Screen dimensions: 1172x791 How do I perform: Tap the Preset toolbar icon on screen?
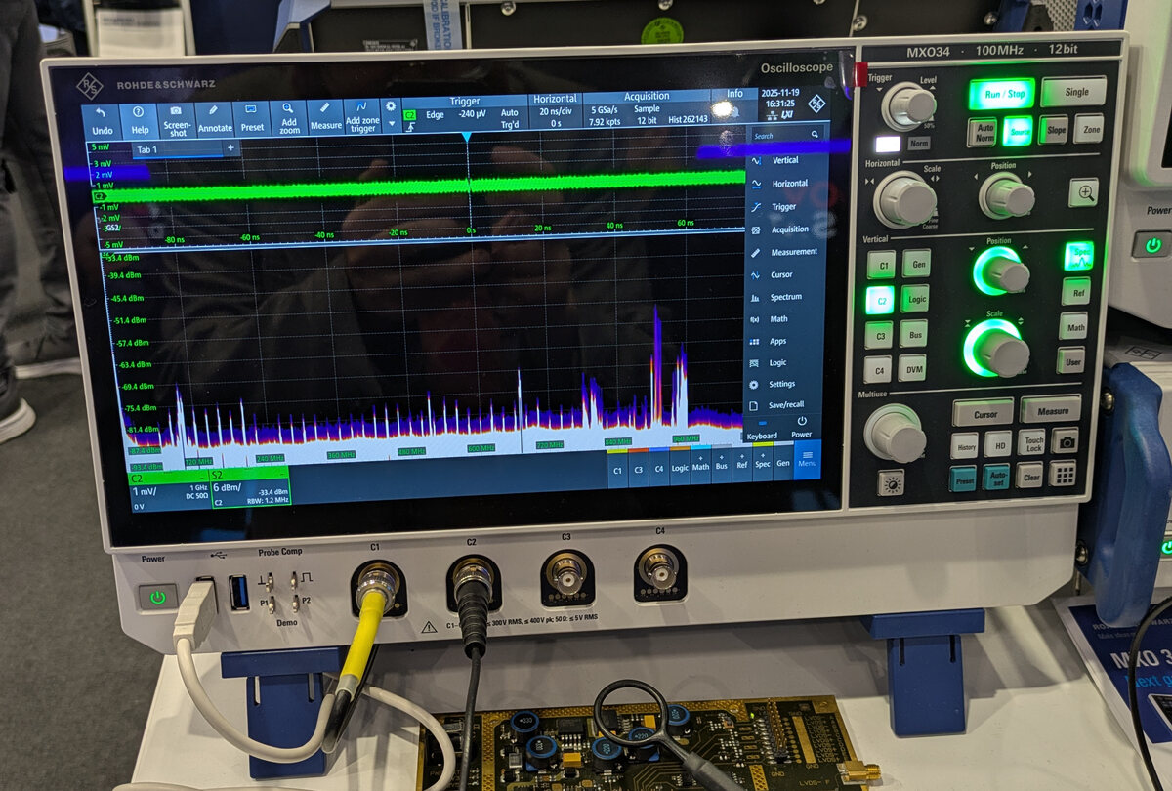click(x=252, y=119)
